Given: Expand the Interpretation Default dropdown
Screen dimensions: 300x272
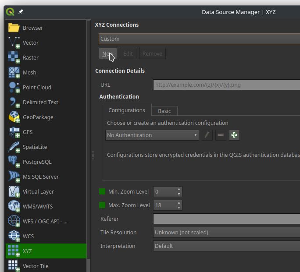Looking at the screenshot, I should pyautogui.click(x=226, y=246).
